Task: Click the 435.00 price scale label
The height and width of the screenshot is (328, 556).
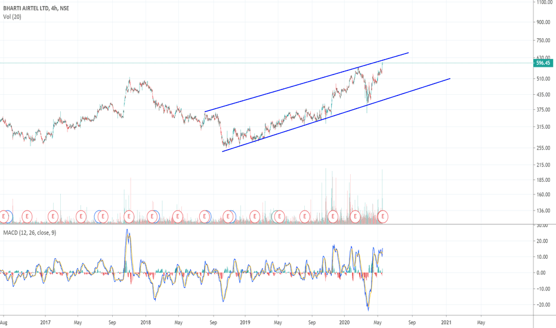Action: 543,95
